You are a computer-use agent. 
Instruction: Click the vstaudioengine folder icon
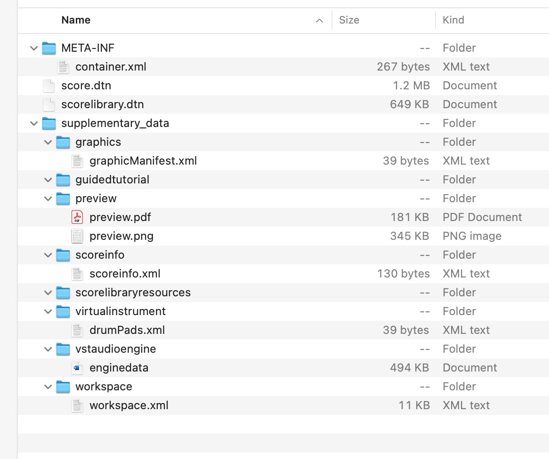63,349
